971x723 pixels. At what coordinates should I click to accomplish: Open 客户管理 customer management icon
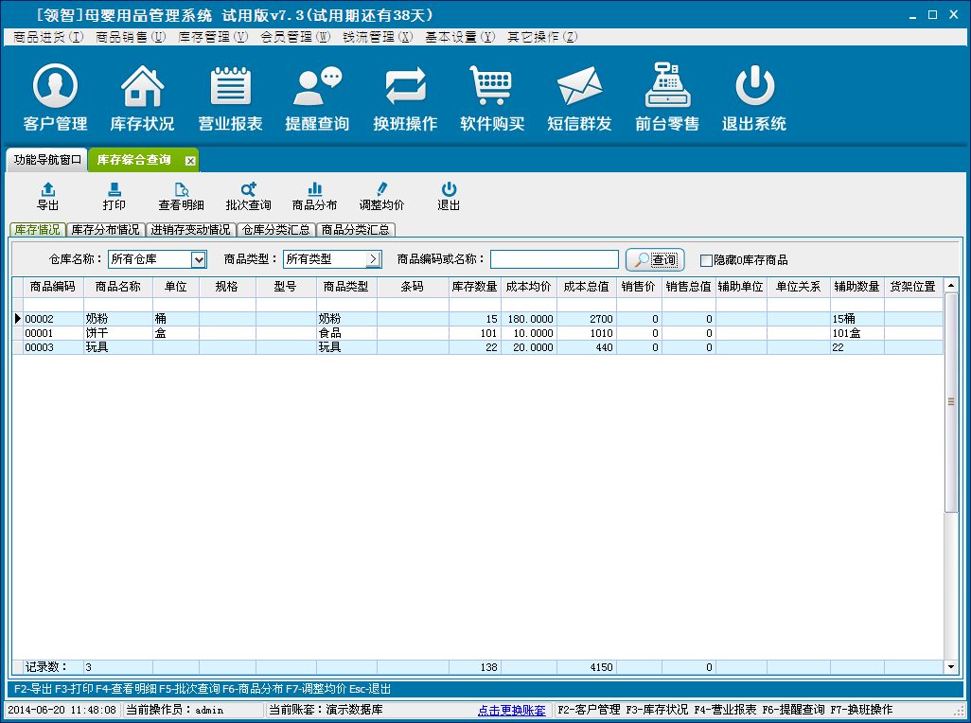coord(55,88)
